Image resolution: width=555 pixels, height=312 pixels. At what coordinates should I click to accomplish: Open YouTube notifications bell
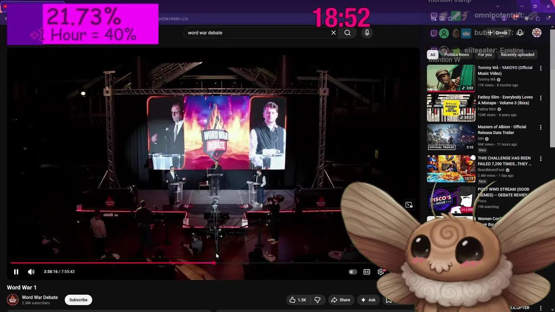click(x=520, y=32)
